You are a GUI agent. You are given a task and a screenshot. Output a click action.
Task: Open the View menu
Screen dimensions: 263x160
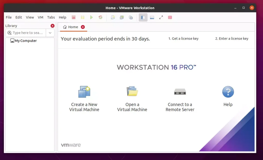(30, 17)
